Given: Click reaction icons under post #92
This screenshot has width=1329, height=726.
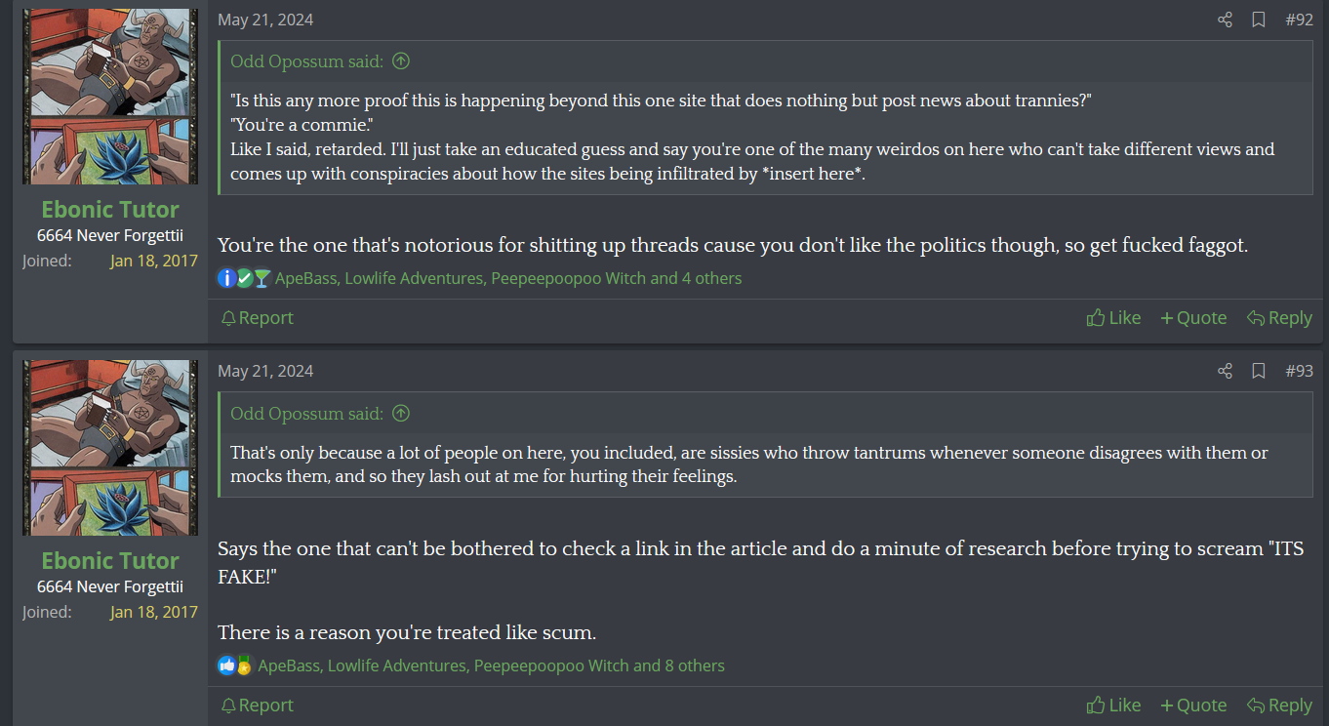Looking at the screenshot, I should [x=243, y=278].
